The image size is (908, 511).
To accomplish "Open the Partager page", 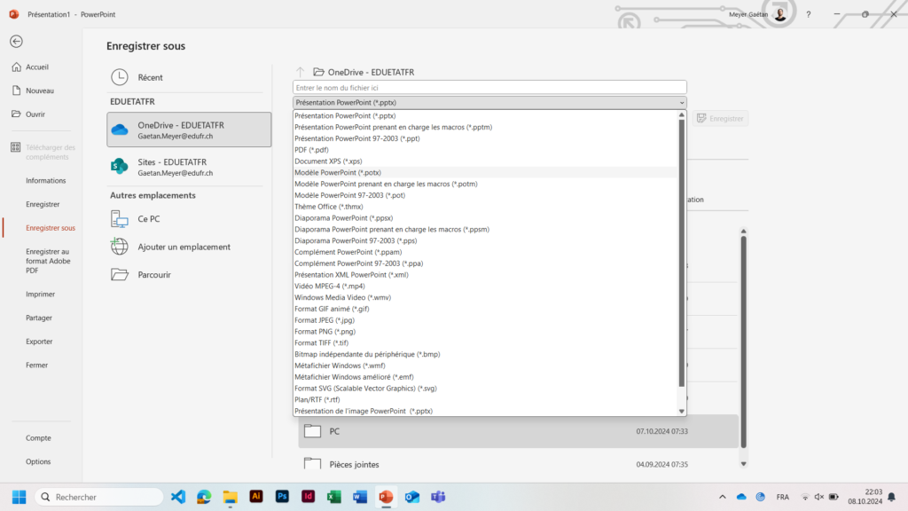I will point(39,318).
